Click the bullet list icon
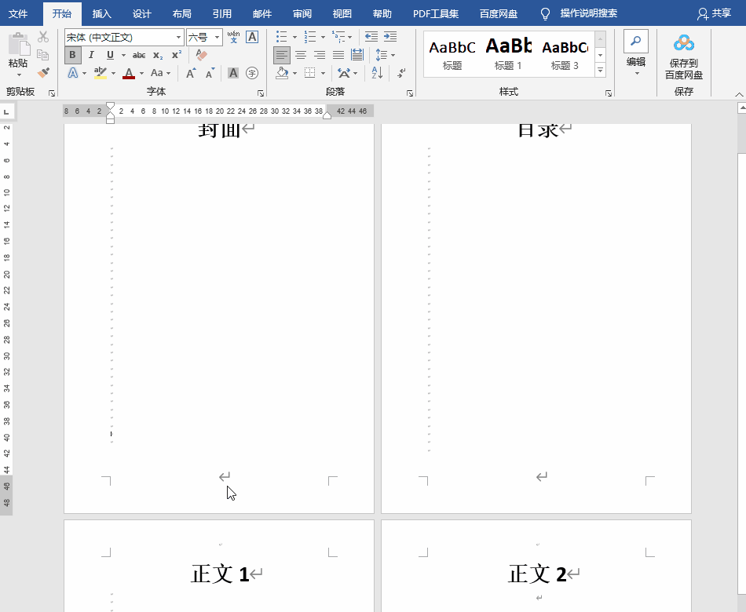 point(282,37)
